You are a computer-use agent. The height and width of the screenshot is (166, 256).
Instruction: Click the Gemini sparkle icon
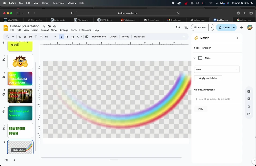(x=242, y=27)
